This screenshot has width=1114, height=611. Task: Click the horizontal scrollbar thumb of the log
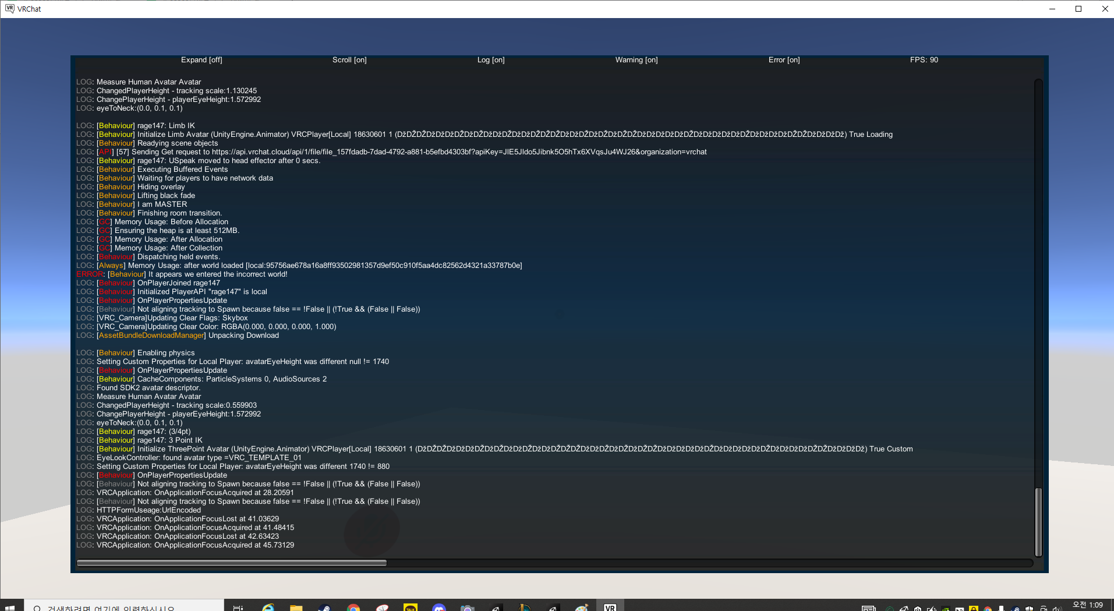[232, 563]
